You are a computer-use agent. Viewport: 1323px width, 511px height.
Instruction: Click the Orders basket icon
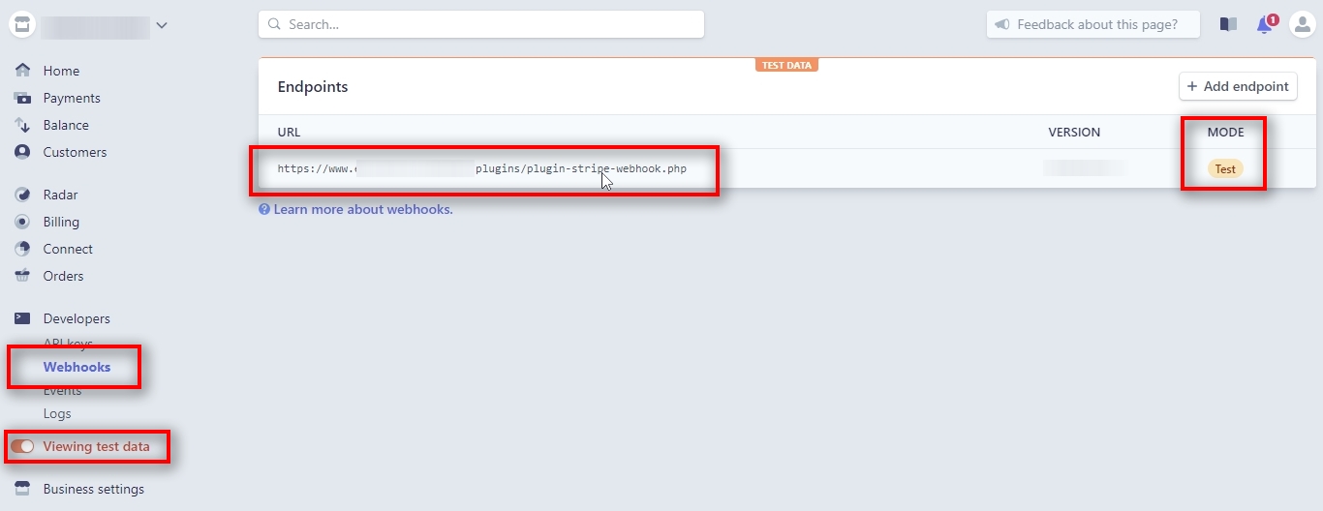[x=22, y=276]
